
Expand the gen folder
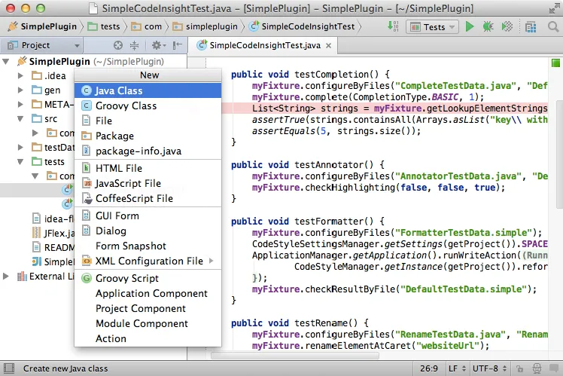(20, 90)
